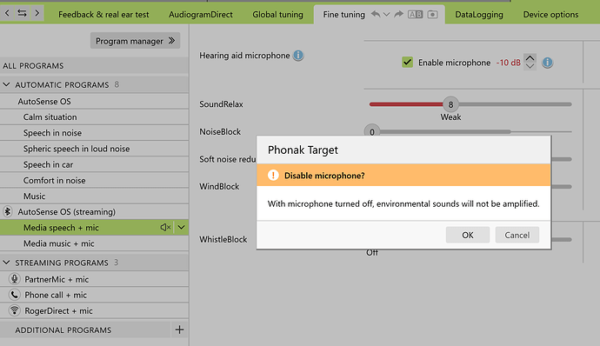Click the SoundRelax slider handle at 8
This screenshot has height=346, width=600.
[450, 104]
